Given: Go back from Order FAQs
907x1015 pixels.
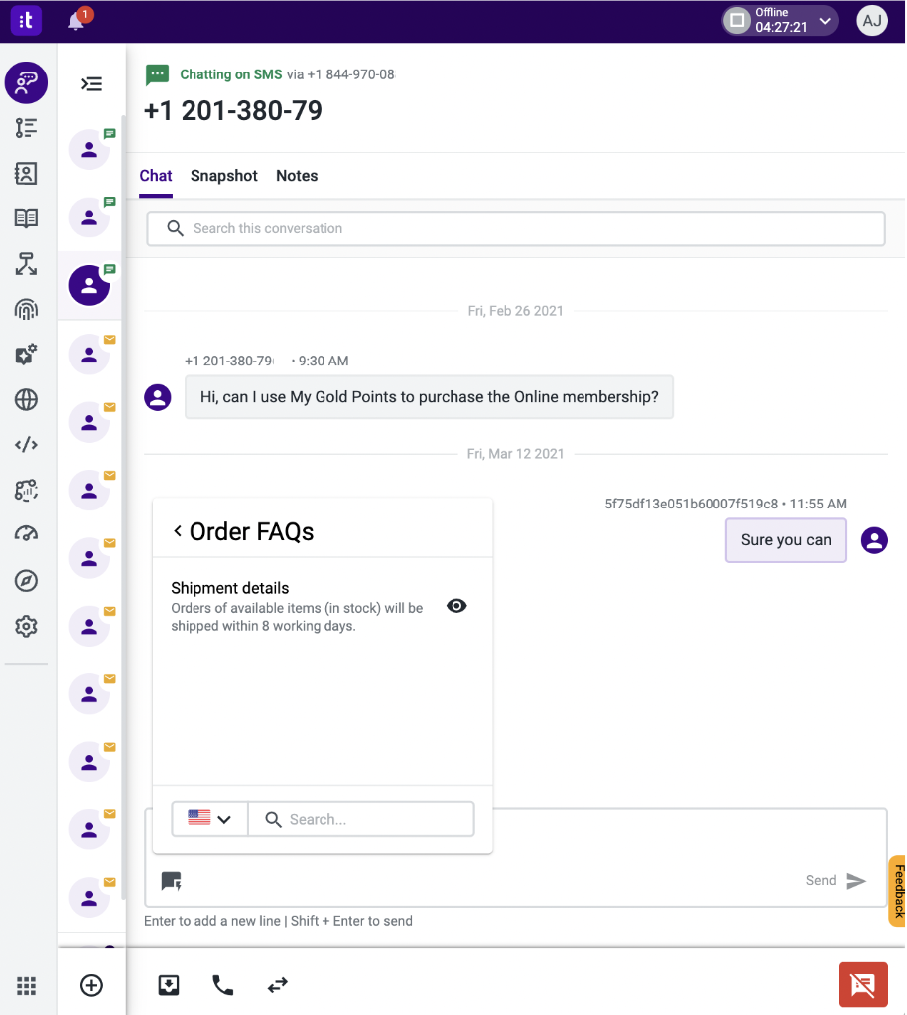Looking at the screenshot, I should click(x=178, y=530).
